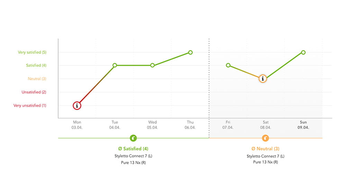Select the Sun 09.04. day label
The height and width of the screenshot is (195, 346).
[303, 125]
